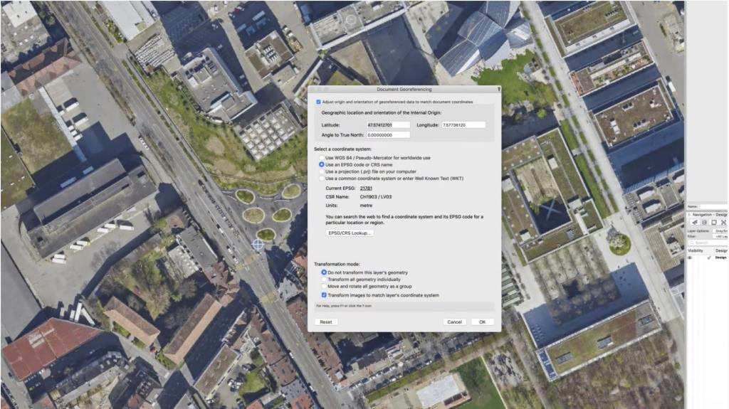Image resolution: width=729 pixels, height=409 pixels.
Task: Click the Reset button in the dialog
Action: pyautogui.click(x=325, y=322)
